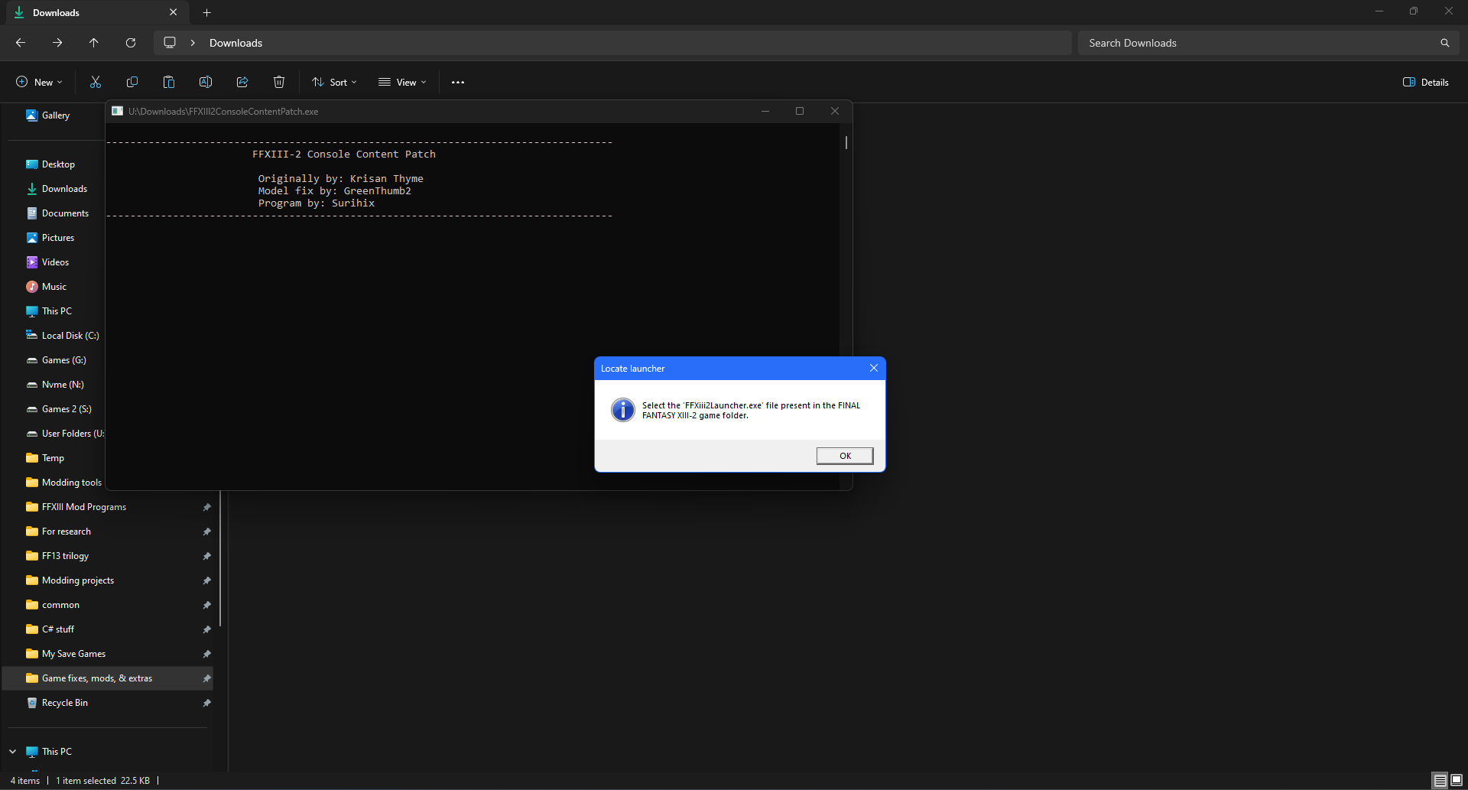Go back in File Explorer
1468x790 pixels.
(21, 43)
